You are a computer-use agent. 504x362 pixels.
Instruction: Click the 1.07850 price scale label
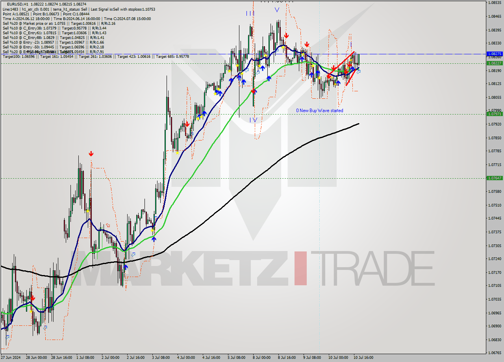click(x=494, y=138)
